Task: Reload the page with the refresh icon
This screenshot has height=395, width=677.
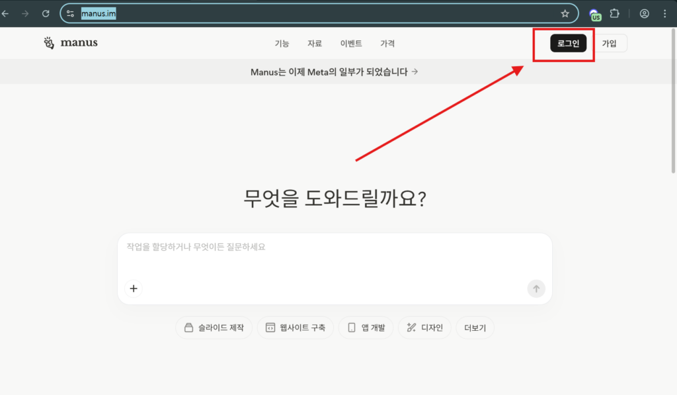Action: point(46,13)
